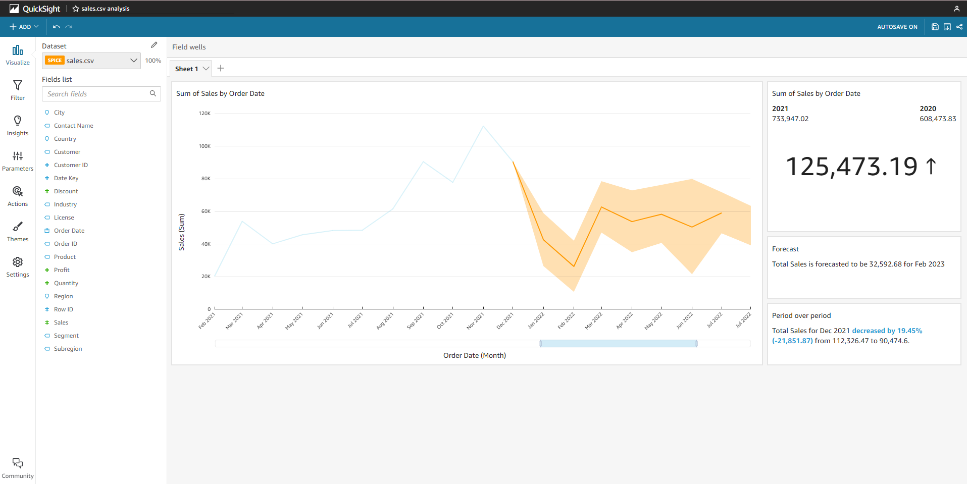Select the Country field
Viewport: 967px width, 484px height.
click(65, 139)
